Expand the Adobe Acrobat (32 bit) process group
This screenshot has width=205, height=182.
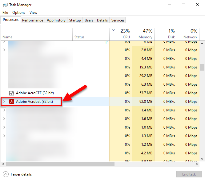click(x=4, y=102)
